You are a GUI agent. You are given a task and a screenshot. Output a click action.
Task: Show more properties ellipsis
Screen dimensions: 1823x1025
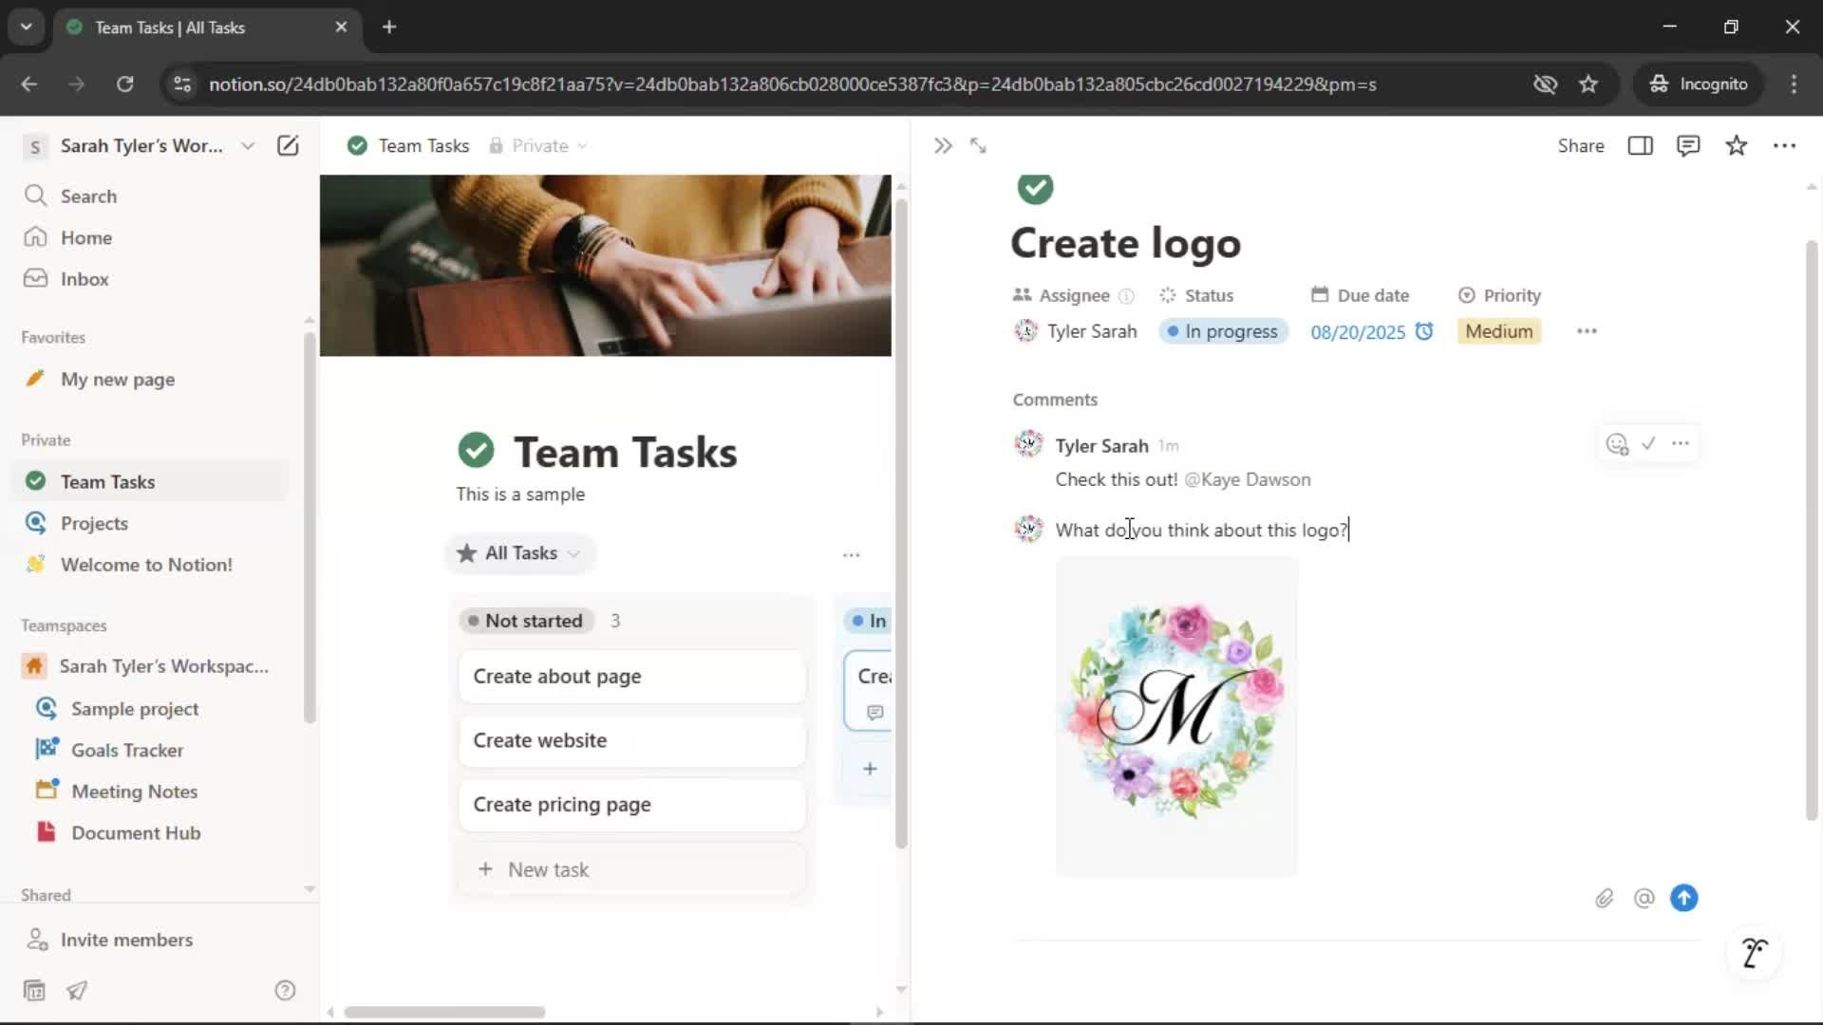tap(1587, 331)
